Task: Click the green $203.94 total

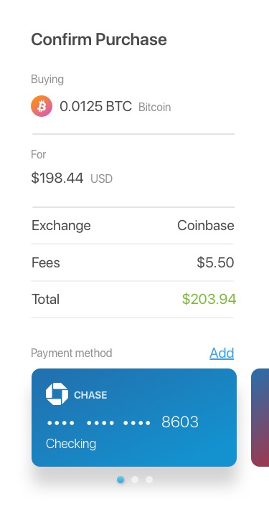Action: point(209,299)
